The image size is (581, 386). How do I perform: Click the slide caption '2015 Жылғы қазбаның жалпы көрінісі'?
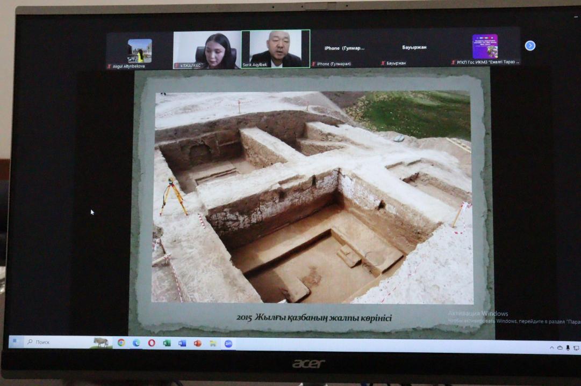click(x=314, y=317)
